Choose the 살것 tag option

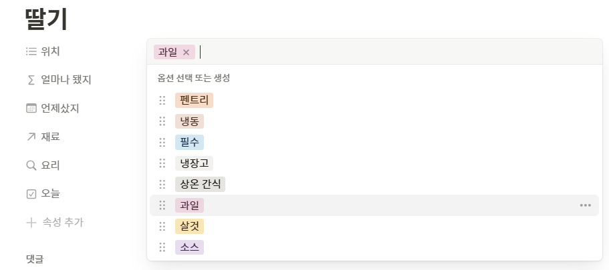tap(189, 227)
